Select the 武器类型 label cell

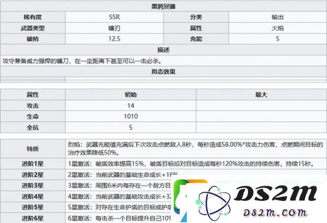tap(32, 28)
